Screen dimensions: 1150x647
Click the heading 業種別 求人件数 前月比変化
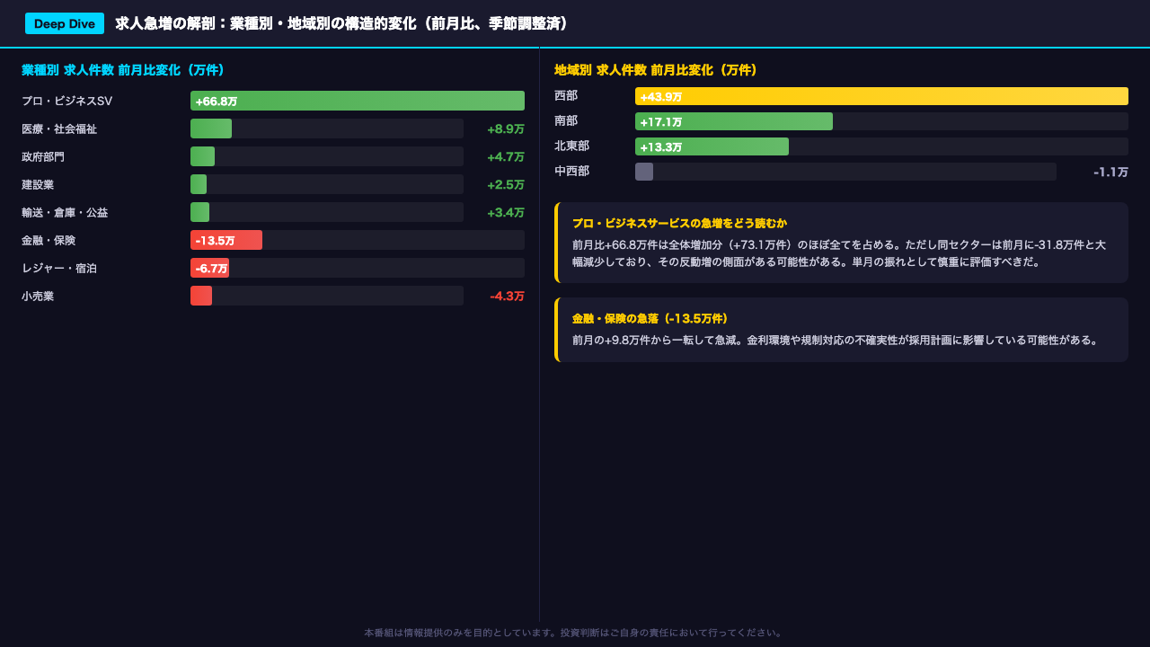(x=123, y=69)
